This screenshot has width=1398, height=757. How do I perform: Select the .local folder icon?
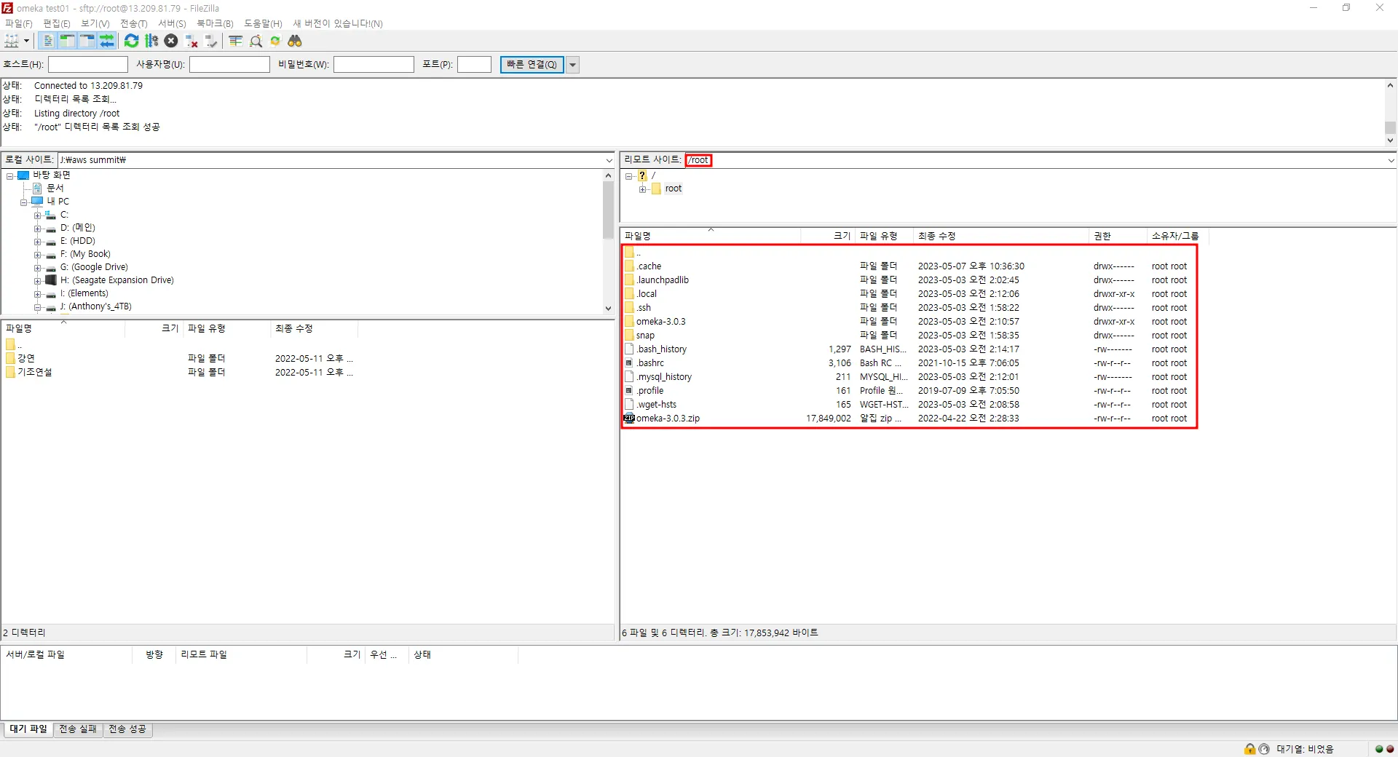click(630, 294)
